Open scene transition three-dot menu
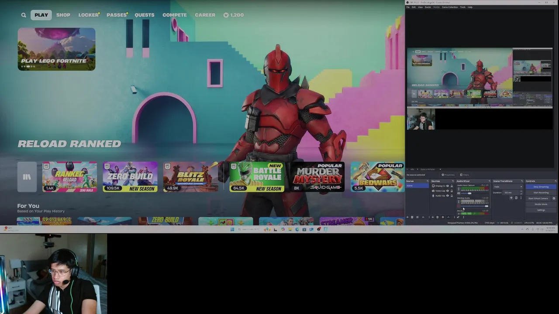This screenshot has height=314, width=559. (x=521, y=198)
